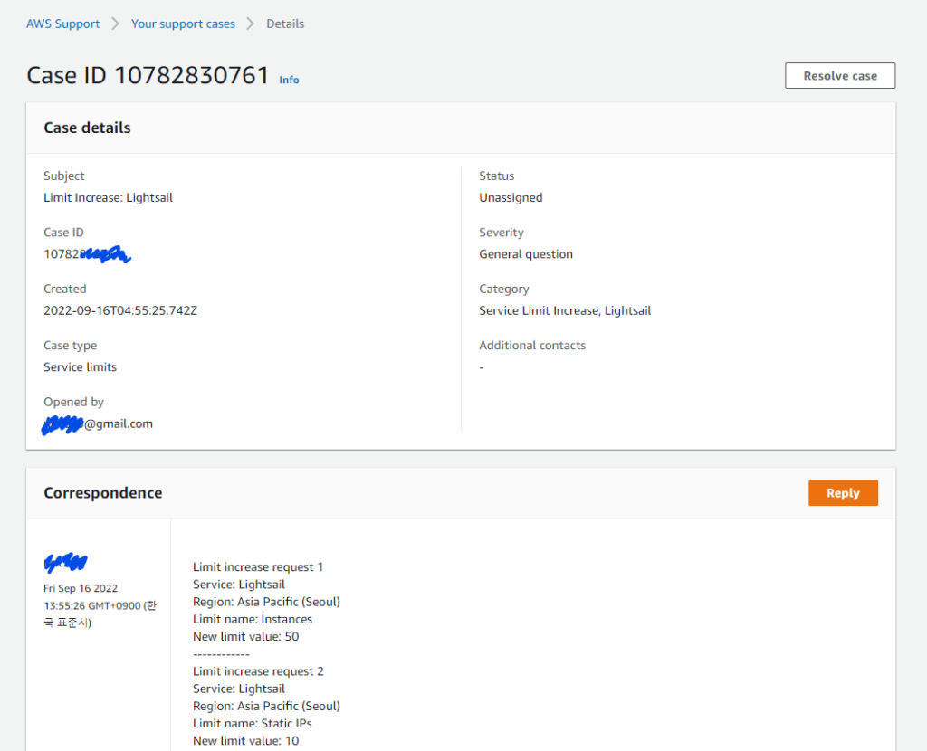The width and height of the screenshot is (927, 751).
Task: Click the Severity field label
Action: [x=502, y=233]
